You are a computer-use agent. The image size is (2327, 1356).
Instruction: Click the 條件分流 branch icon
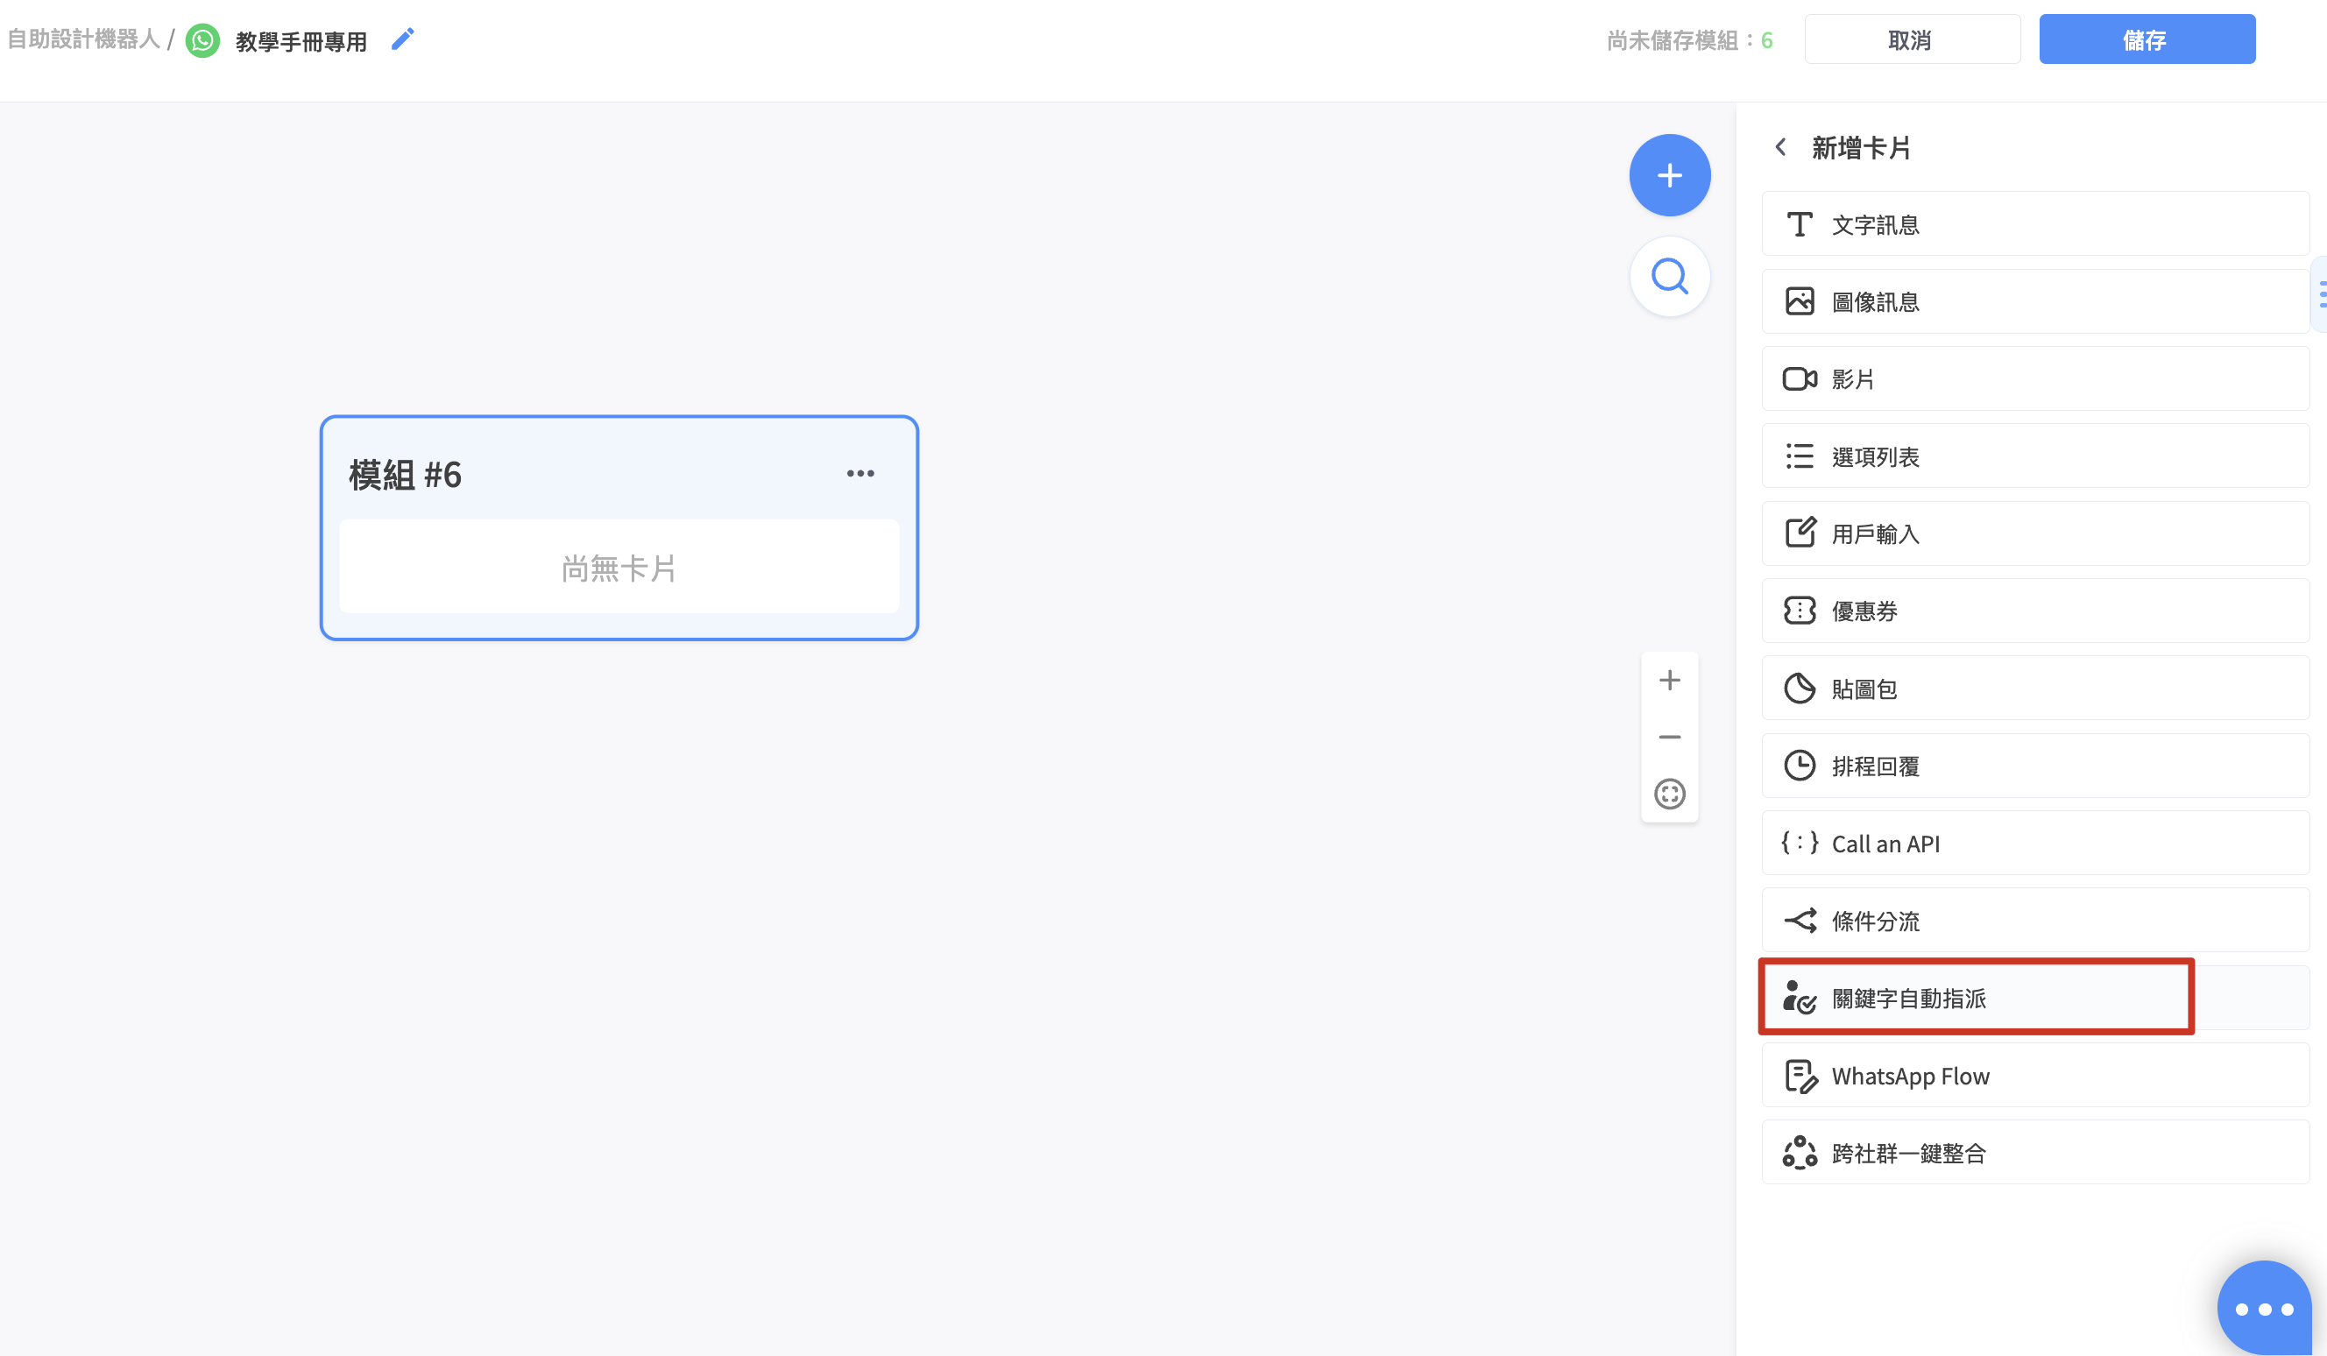click(x=1799, y=921)
